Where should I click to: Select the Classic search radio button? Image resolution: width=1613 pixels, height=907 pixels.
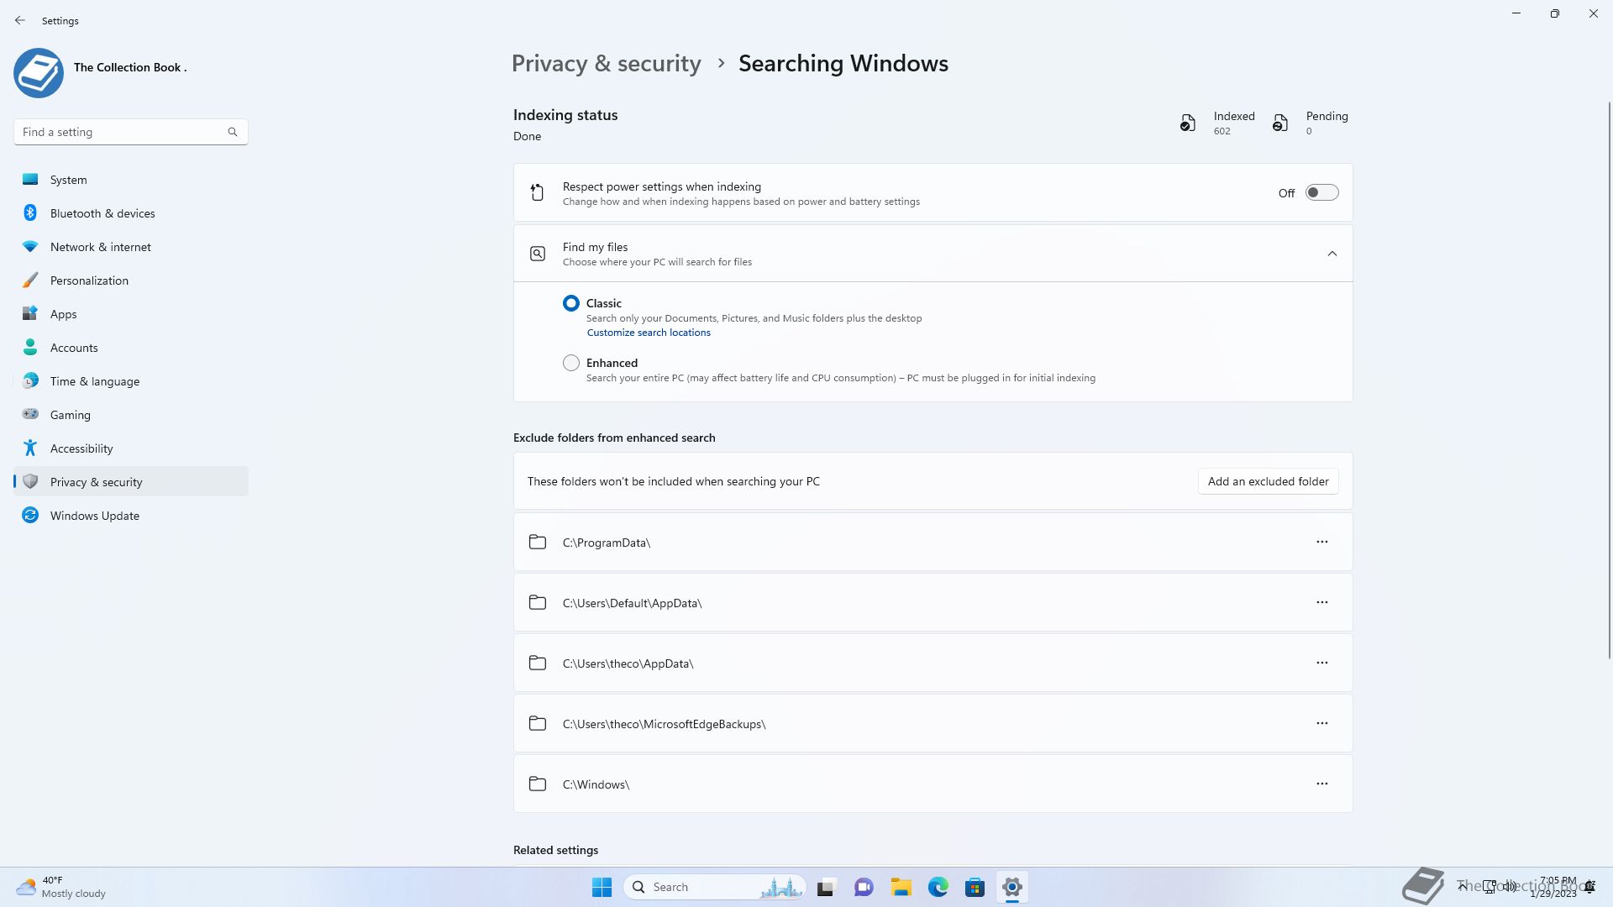pos(571,303)
